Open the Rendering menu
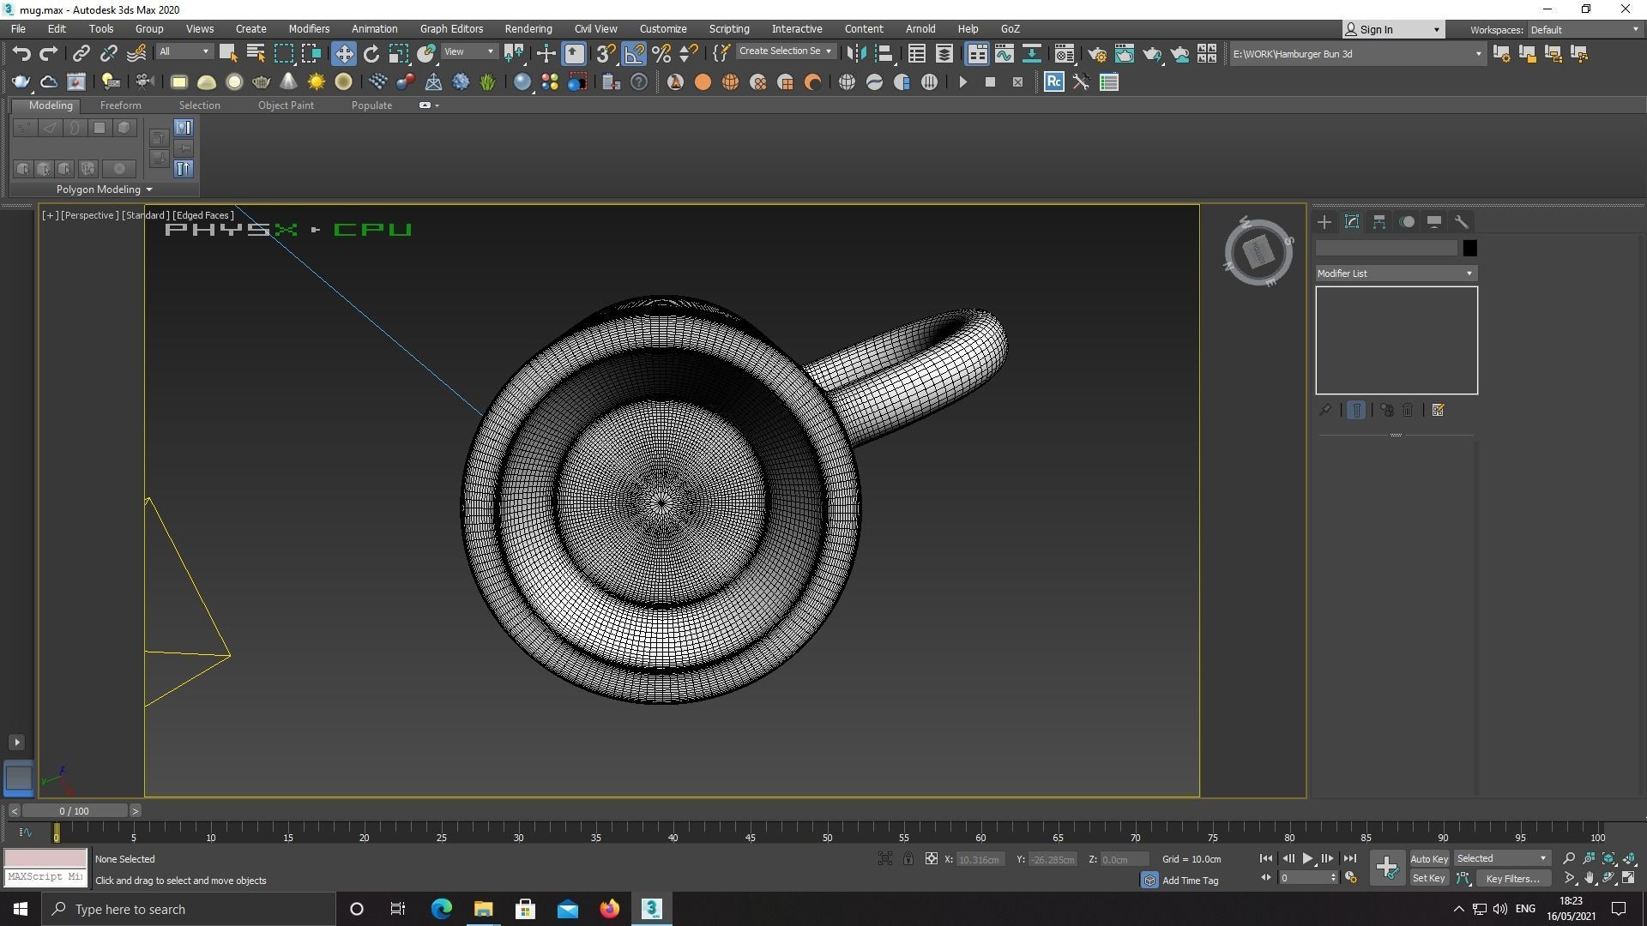Screen dimensions: 1647x926 (x=528, y=28)
